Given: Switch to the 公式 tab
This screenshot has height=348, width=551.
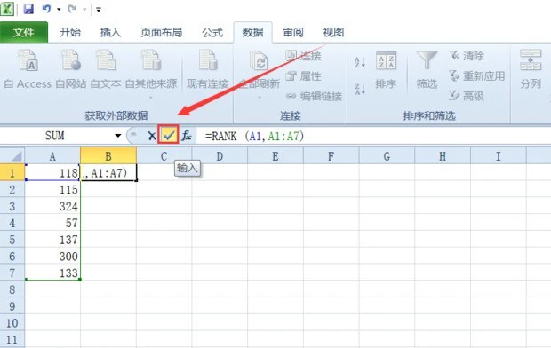Looking at the screenshot, I should coord(212,32).
